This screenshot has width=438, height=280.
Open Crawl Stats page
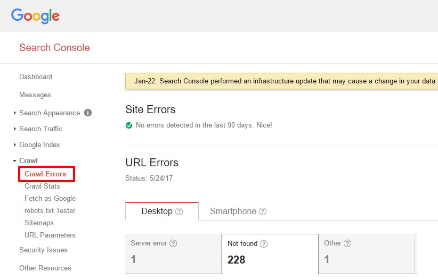point(42,186)
